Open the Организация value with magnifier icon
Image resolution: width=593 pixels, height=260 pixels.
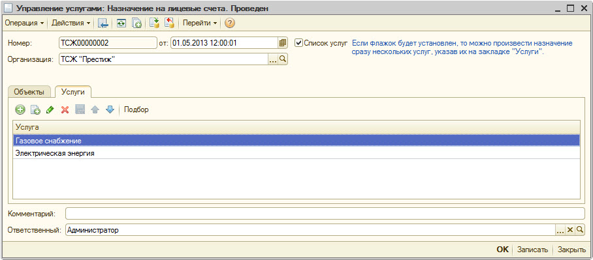pyautogui.click(x=283, y=59)
